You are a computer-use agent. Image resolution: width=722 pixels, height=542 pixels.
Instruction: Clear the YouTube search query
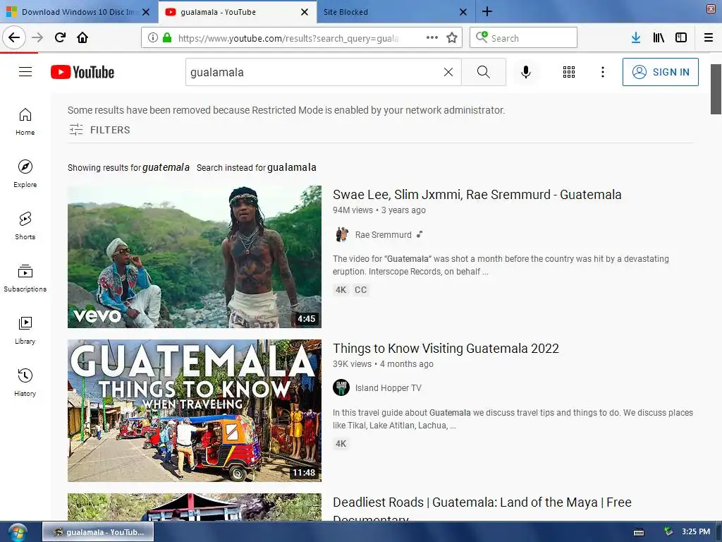pyautogui.click(x=448, y=72)
